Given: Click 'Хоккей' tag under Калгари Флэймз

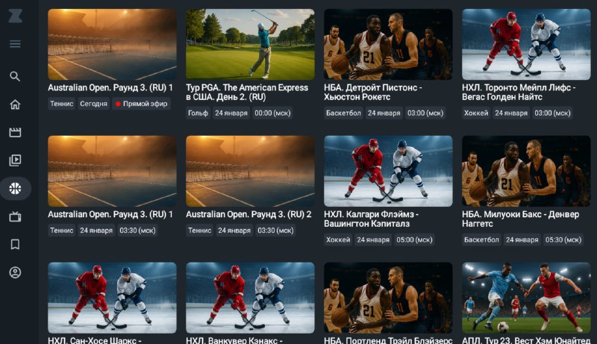Looking at the screenshot, I should [x=338, y=240].
